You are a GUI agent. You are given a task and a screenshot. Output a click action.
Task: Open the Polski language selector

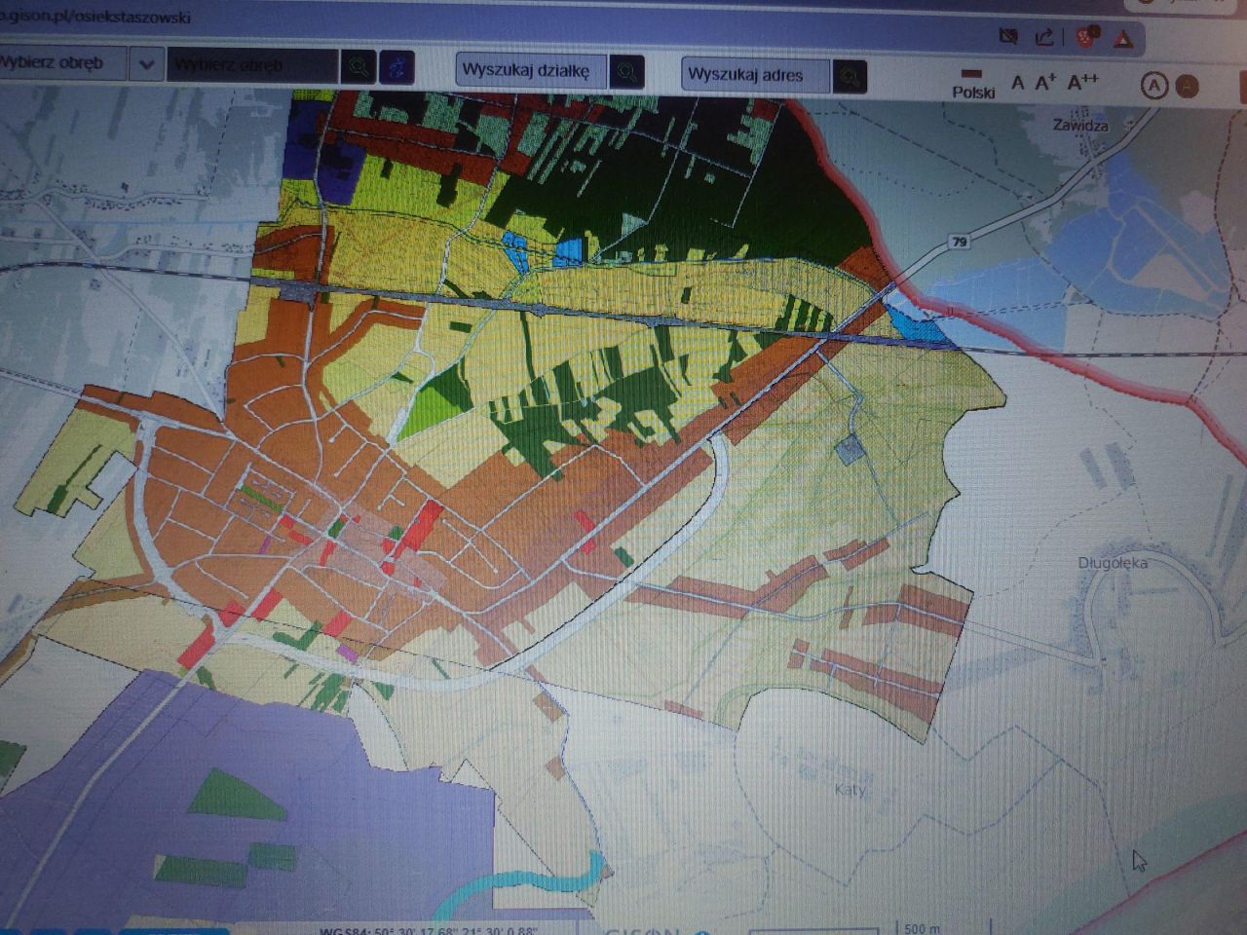pyautogui.click(x=972, y=84)
